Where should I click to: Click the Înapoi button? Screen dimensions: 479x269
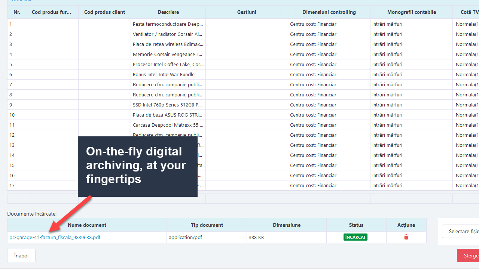(x=21, y=256)
